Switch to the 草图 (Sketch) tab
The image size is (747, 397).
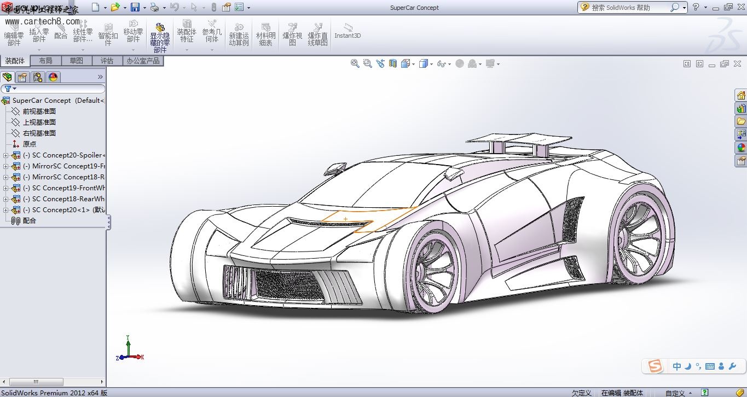coord(76,61)
